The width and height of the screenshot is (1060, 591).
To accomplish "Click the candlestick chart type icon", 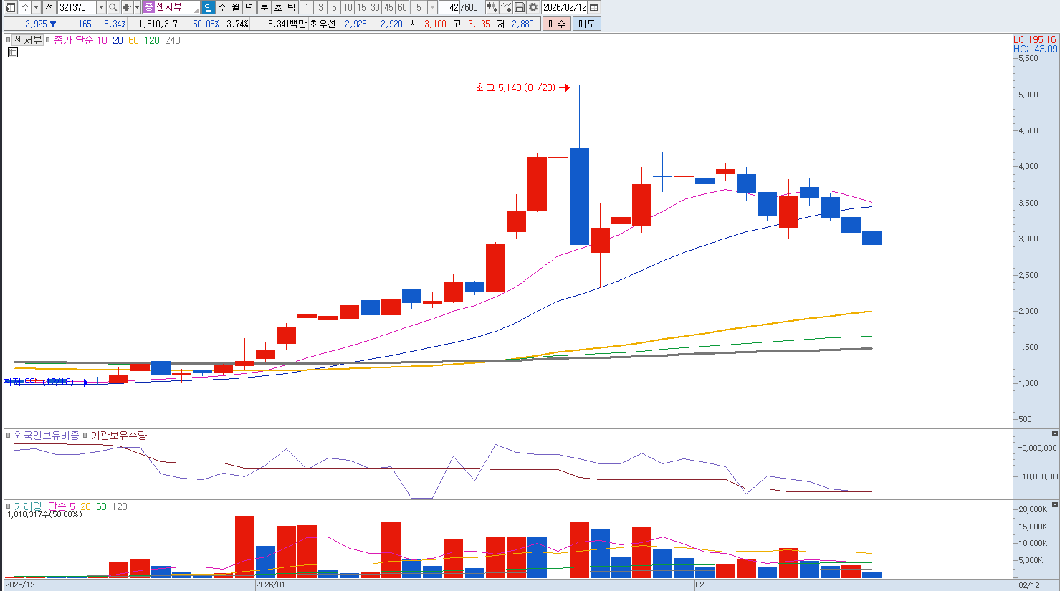I will pos(492,7).
